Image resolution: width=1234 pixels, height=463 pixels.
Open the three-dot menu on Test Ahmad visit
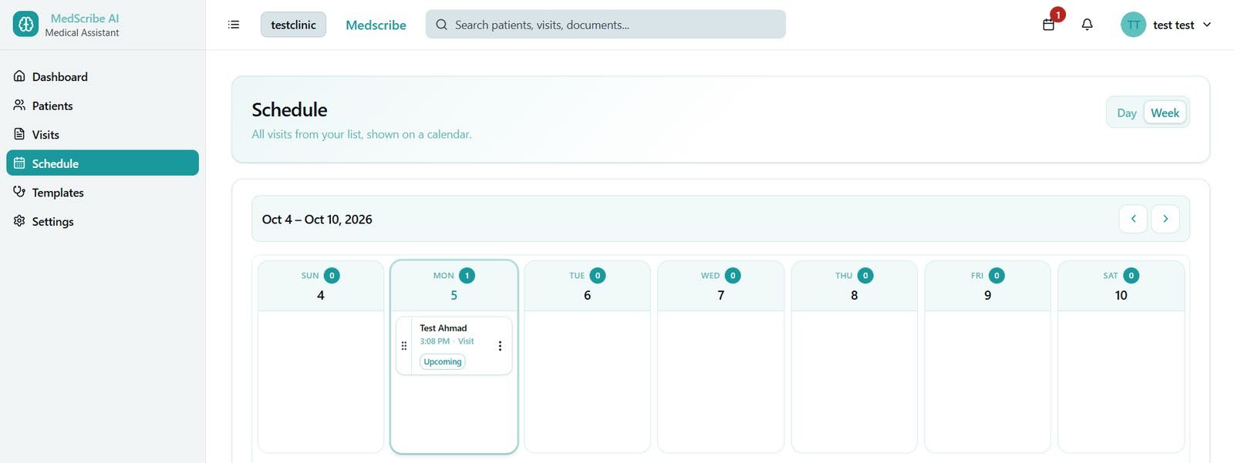[x=500, y=346]
